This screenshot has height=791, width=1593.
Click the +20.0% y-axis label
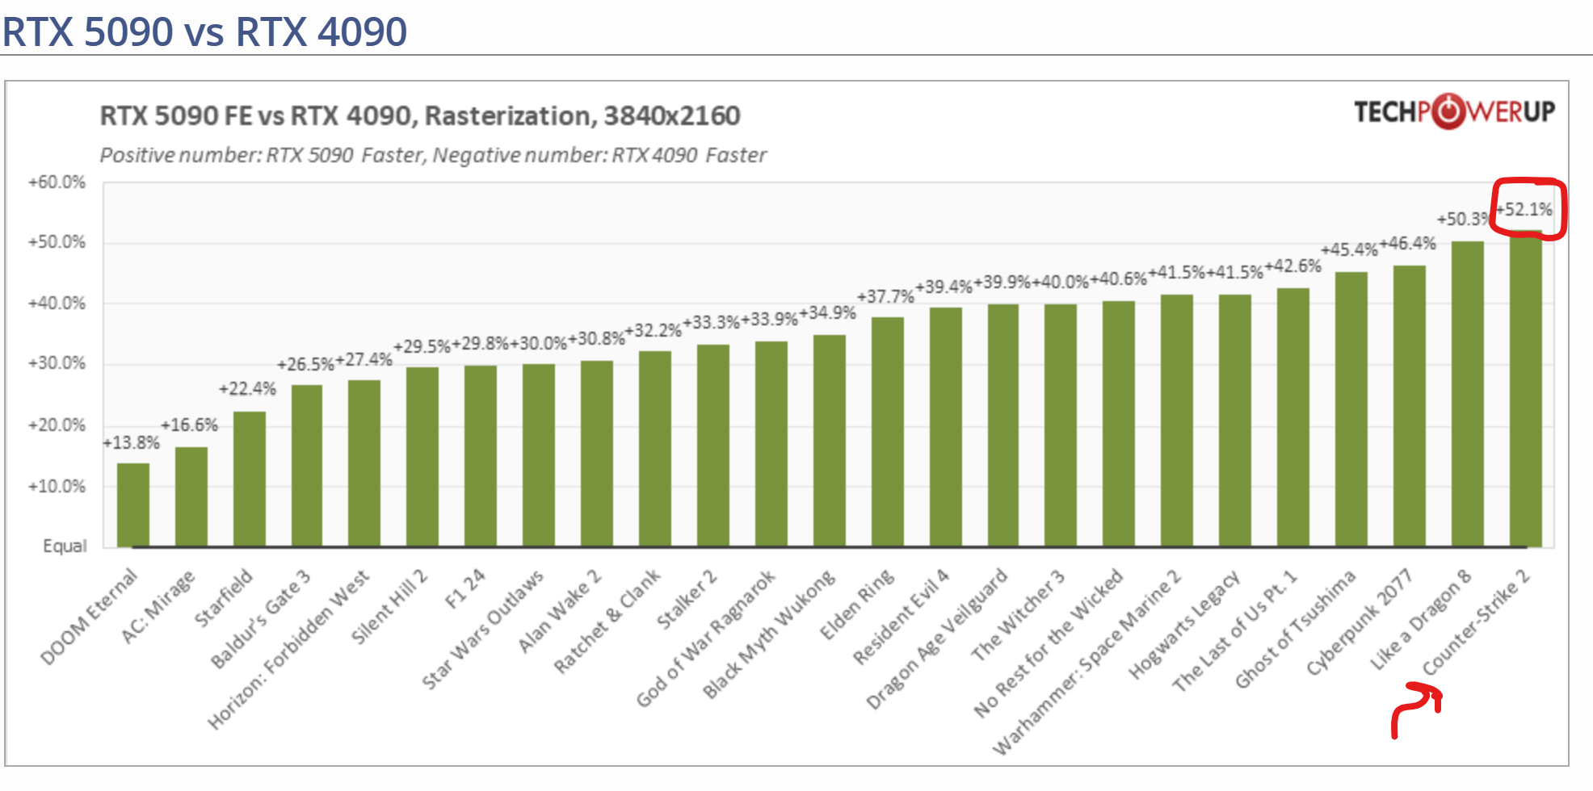[57, 425]
